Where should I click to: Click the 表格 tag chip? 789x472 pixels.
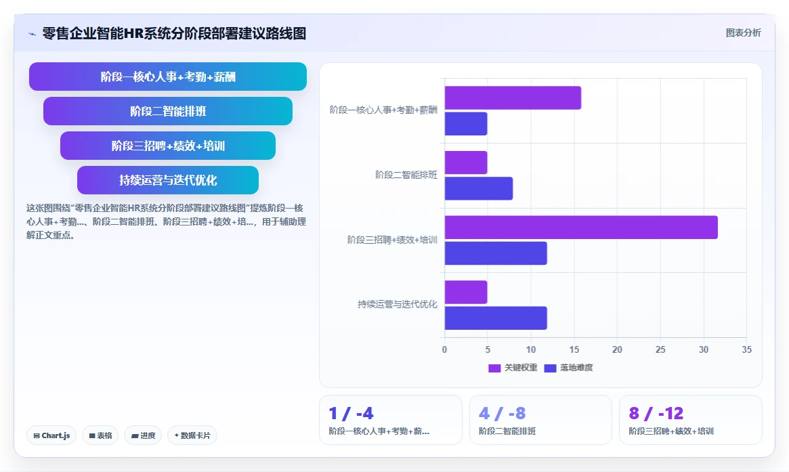coord(100,435)
